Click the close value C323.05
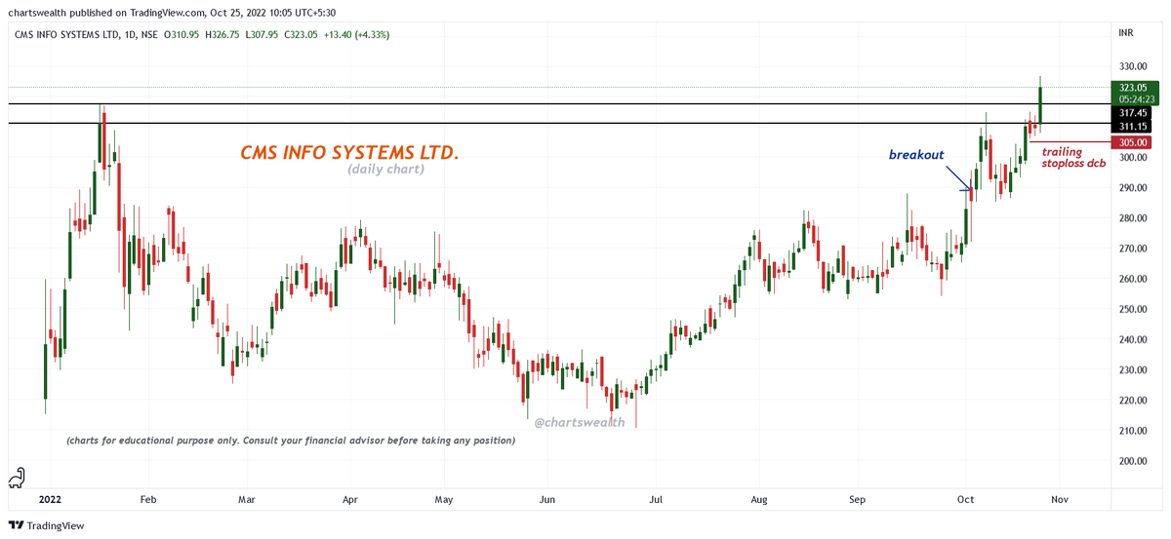 point(303,35)
